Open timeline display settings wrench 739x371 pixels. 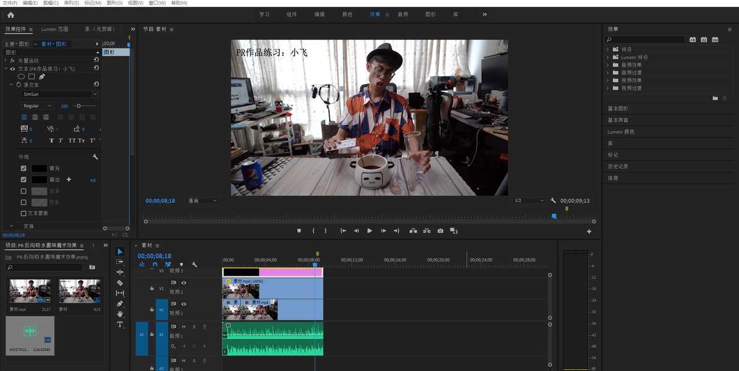click(x=194, y=265)
